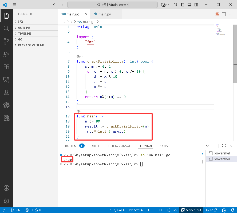Open the PROBLEMS panel tab
Viewport: 237px width, 213px height.
(74, 146)
